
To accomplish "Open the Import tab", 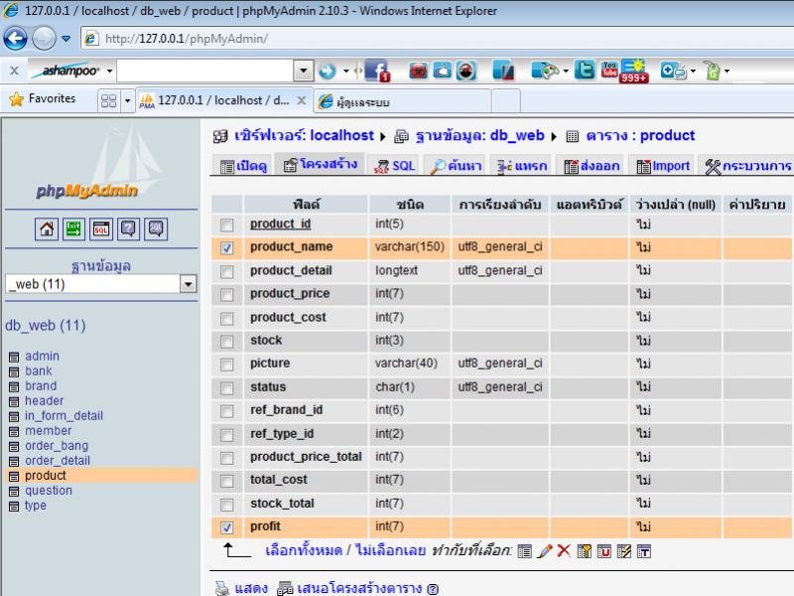I will [663, 166].
